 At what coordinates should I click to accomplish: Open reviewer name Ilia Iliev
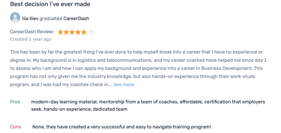(30, 19)
